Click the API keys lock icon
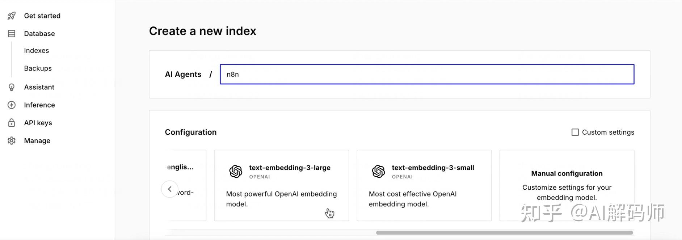Image resolution: width=682 pixels, height=240 pixels. 12,123
